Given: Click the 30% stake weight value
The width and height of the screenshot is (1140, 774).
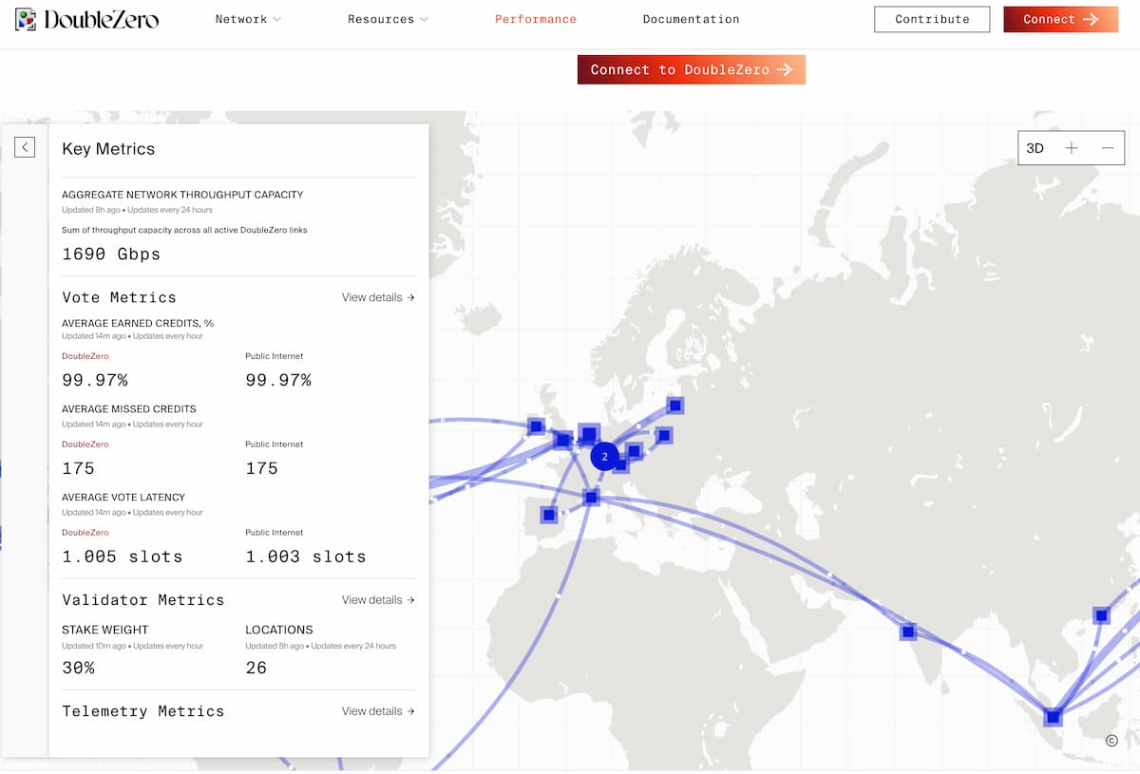Looking at the screenshot, I should click(x=78, y=668).
